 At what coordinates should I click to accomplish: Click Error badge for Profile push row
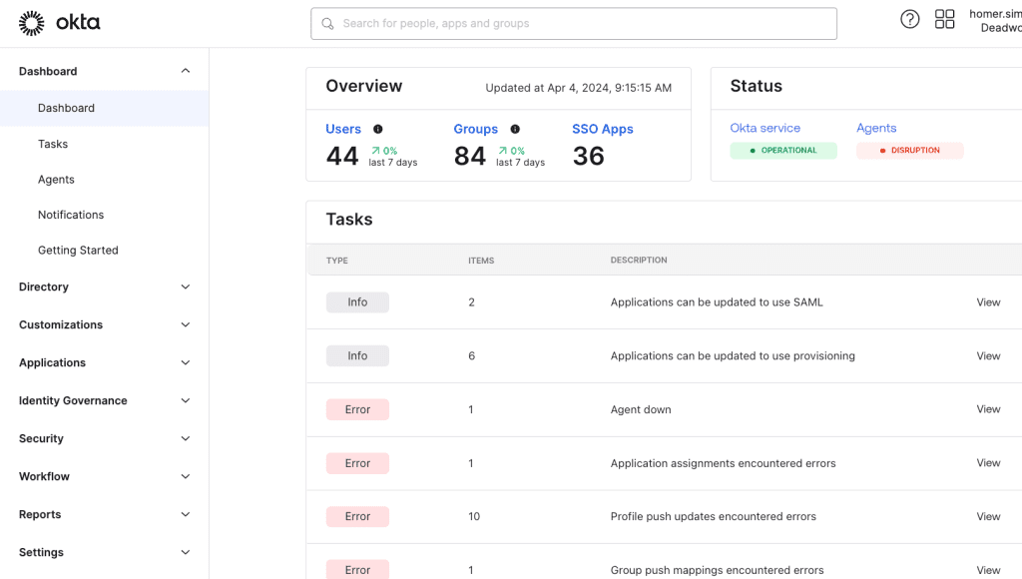(x=358, y=516)
